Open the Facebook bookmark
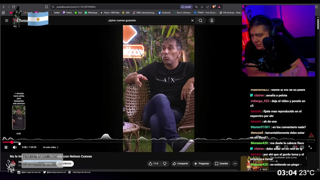The height and width of the screenshot is (180, 320). click(x=164, y=12)
